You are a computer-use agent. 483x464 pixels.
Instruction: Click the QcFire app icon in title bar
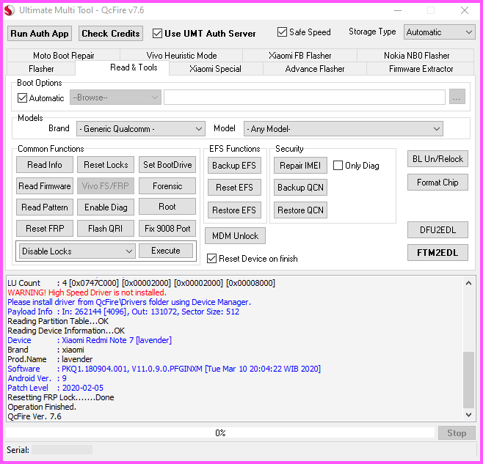pyautogui.click(x=10, y=10)
